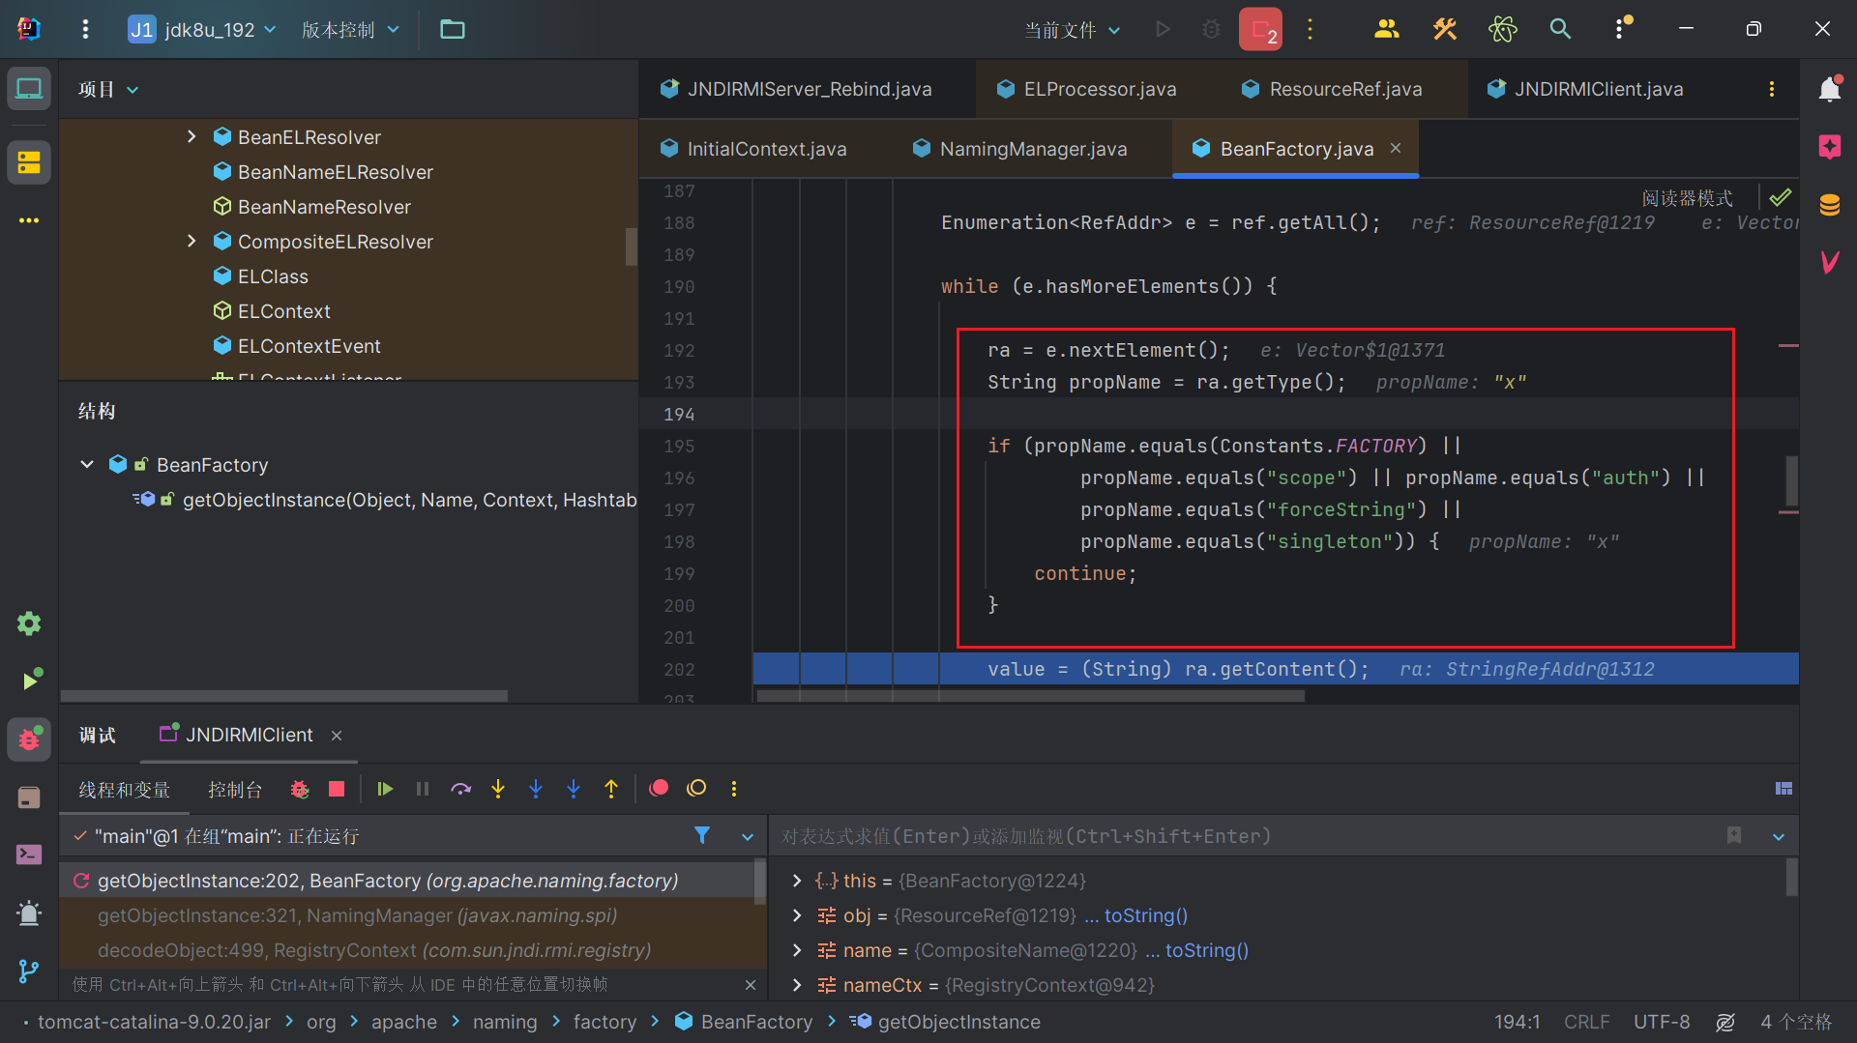Click the toString() link for obj variable
Screen dimensions: 1857x1043
(x=1145, y=915)
